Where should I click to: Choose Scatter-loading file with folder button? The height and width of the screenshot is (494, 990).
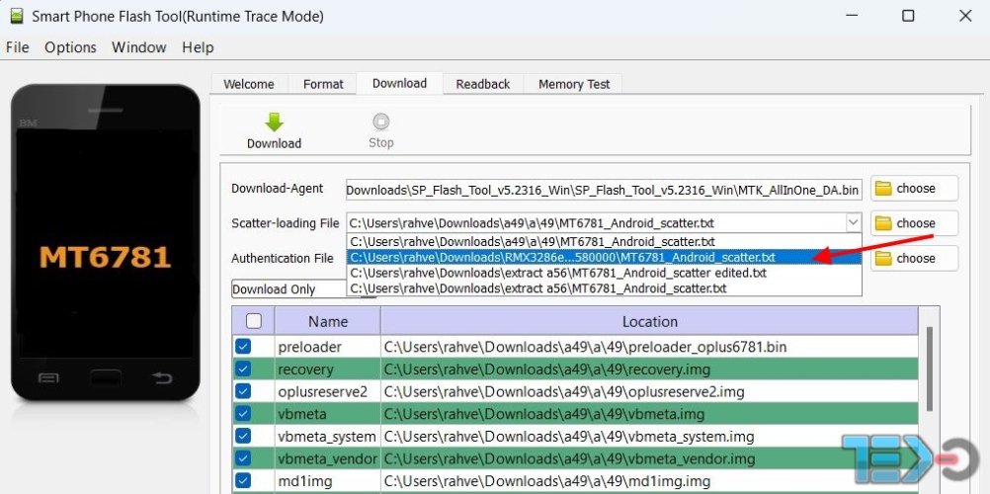pyautogui.click(x=914, y=223)
